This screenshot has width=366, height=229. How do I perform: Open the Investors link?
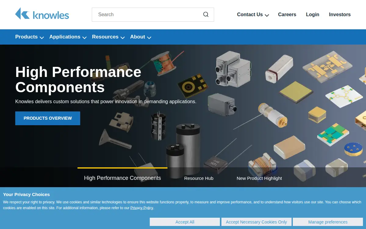click(x=340, y=15)
